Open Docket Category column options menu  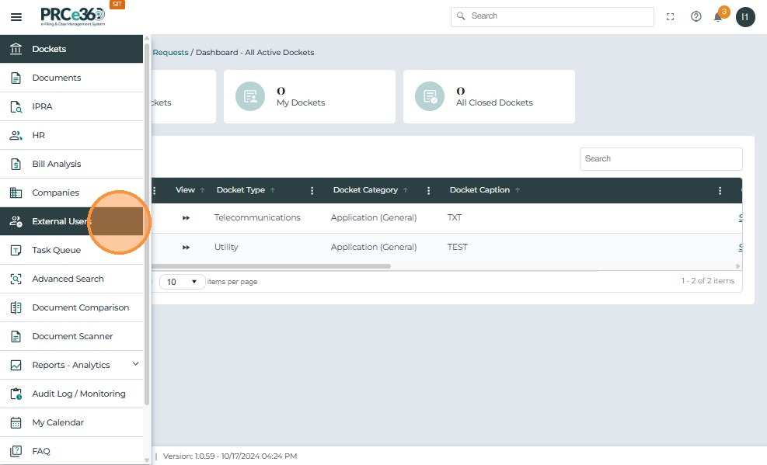(428, 191)
